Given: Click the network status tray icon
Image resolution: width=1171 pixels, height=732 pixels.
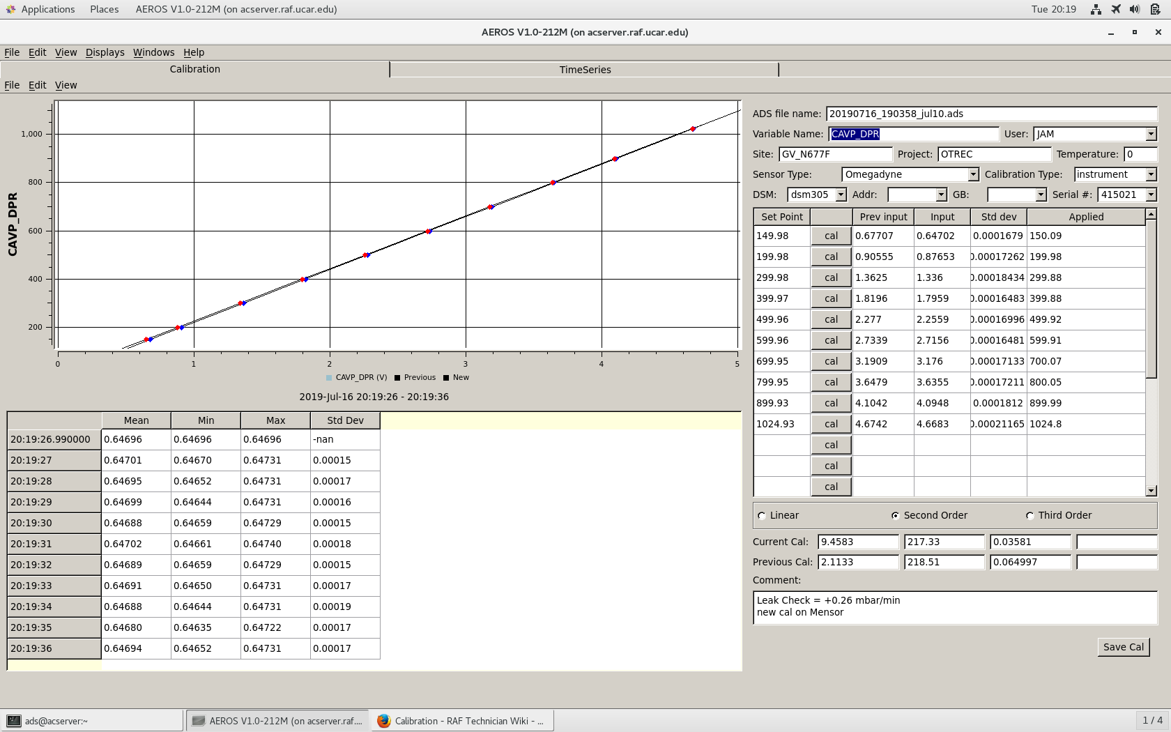Looking at the screenshot, I should pos(1096,9).
